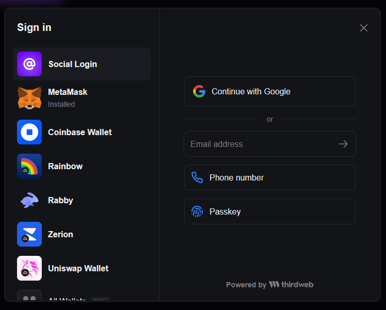Click the Rainbow wallet icon
The height and width of the screenshot is (310, 386).
(29, 166)
